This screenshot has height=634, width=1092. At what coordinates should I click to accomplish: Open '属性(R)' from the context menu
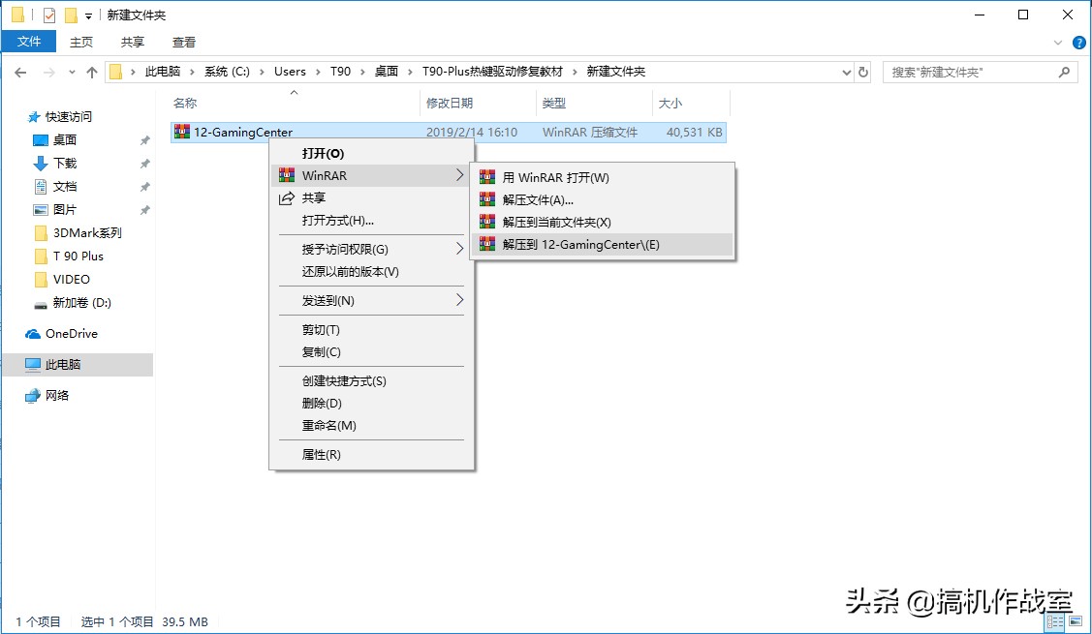click(319, 454)
